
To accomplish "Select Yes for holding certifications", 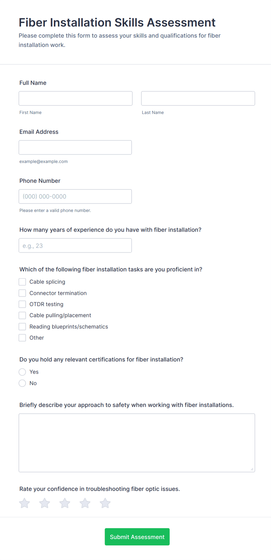I will pos(22,372).
